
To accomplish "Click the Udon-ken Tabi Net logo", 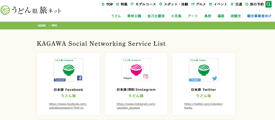I will (x=31, y=10).
